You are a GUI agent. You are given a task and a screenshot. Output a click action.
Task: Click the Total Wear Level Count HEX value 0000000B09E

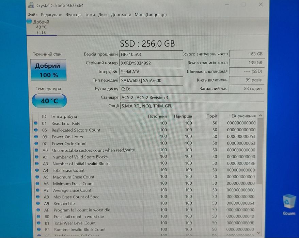pos(240,223)
